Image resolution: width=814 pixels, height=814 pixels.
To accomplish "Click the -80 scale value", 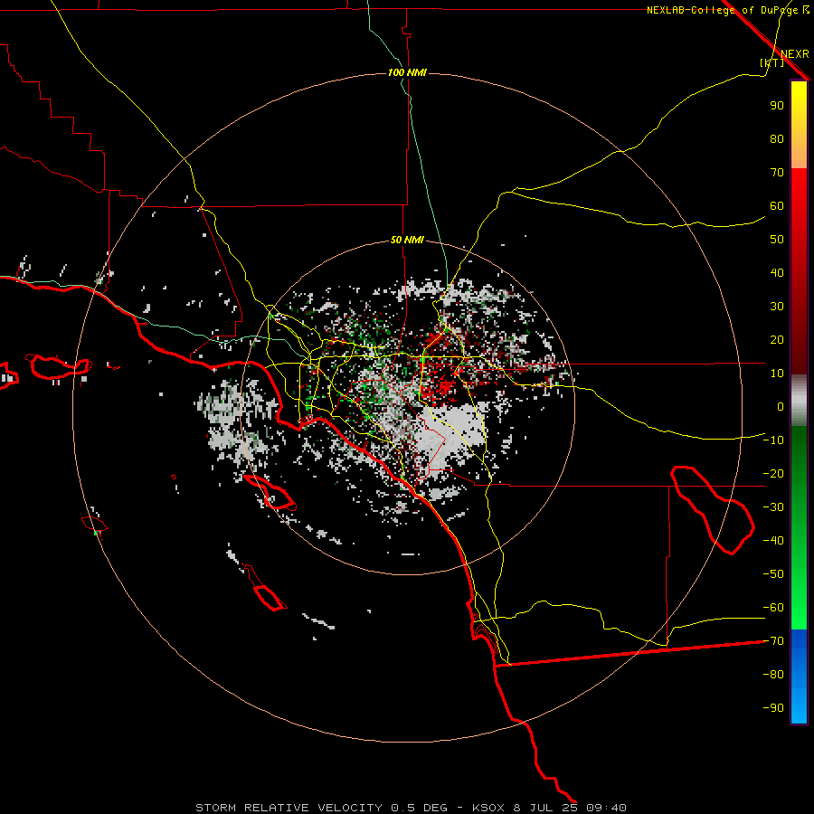I will click(773, 675).
